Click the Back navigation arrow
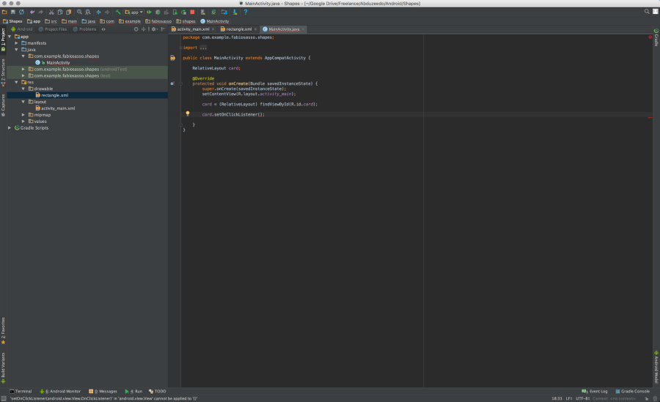 click(98, 12)
